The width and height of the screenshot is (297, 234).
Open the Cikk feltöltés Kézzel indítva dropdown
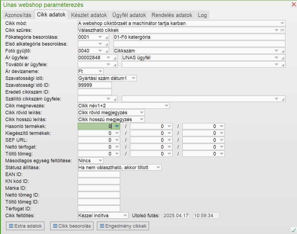[x=125, y=216]
